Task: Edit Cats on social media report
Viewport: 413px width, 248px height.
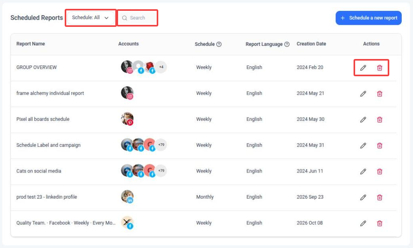Action: 363,171
